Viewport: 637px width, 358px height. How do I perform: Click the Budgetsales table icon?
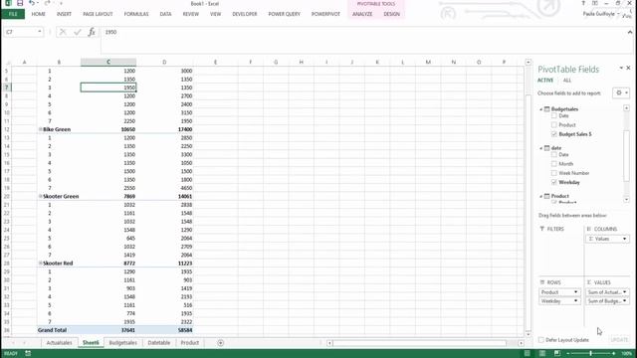pyautogui.click(x=546, y=109)
